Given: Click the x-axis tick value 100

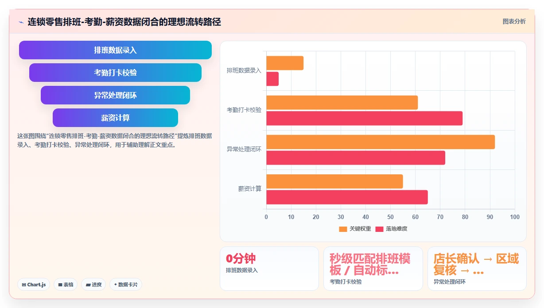Looking at the screenshot, I should pyautogui.click(x=515, y=217).
